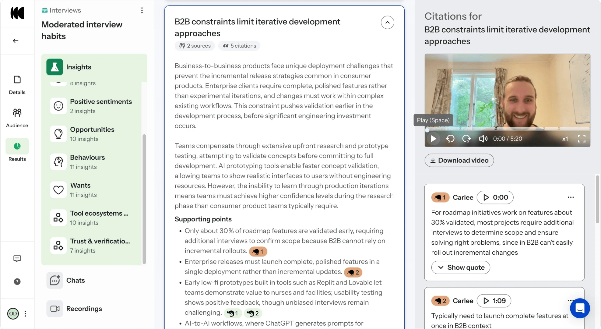
Task: Open the chat support bubble
Action: (580, 308)
